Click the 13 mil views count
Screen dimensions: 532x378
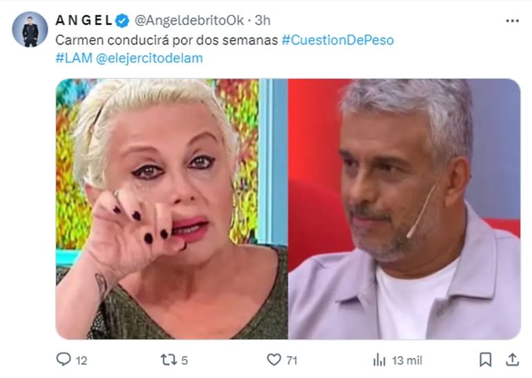(407, 360)
